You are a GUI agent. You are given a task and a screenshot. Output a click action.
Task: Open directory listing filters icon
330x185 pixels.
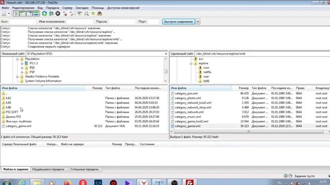pyautogui.click(x=79, y=14)
